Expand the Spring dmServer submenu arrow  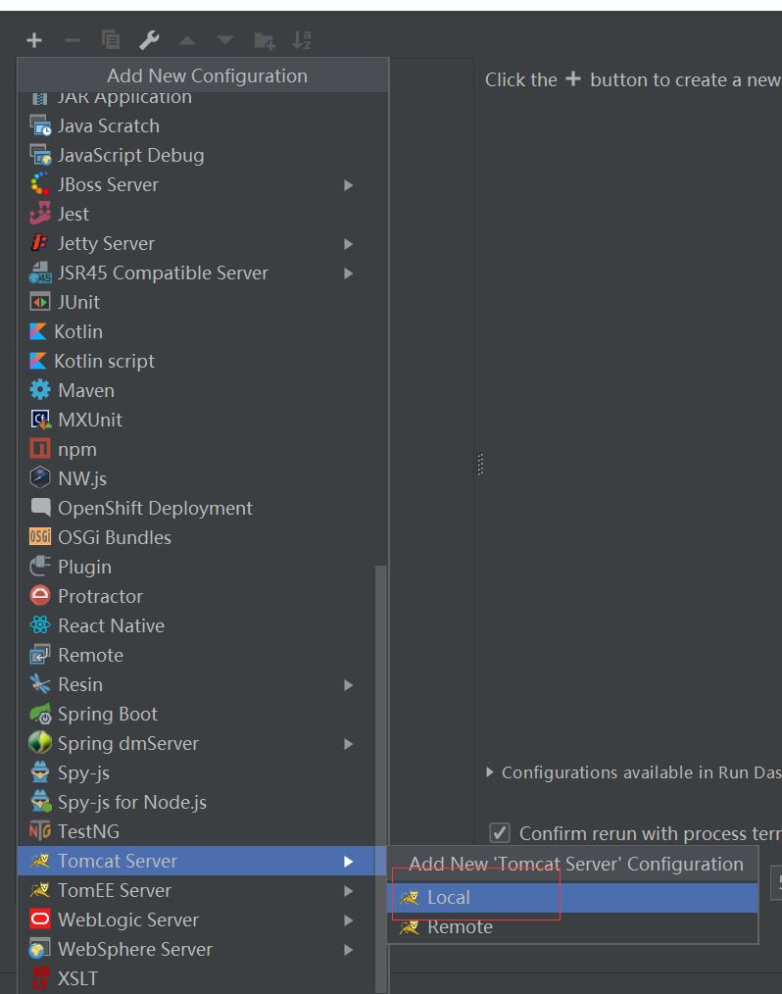tap(348, 744)
